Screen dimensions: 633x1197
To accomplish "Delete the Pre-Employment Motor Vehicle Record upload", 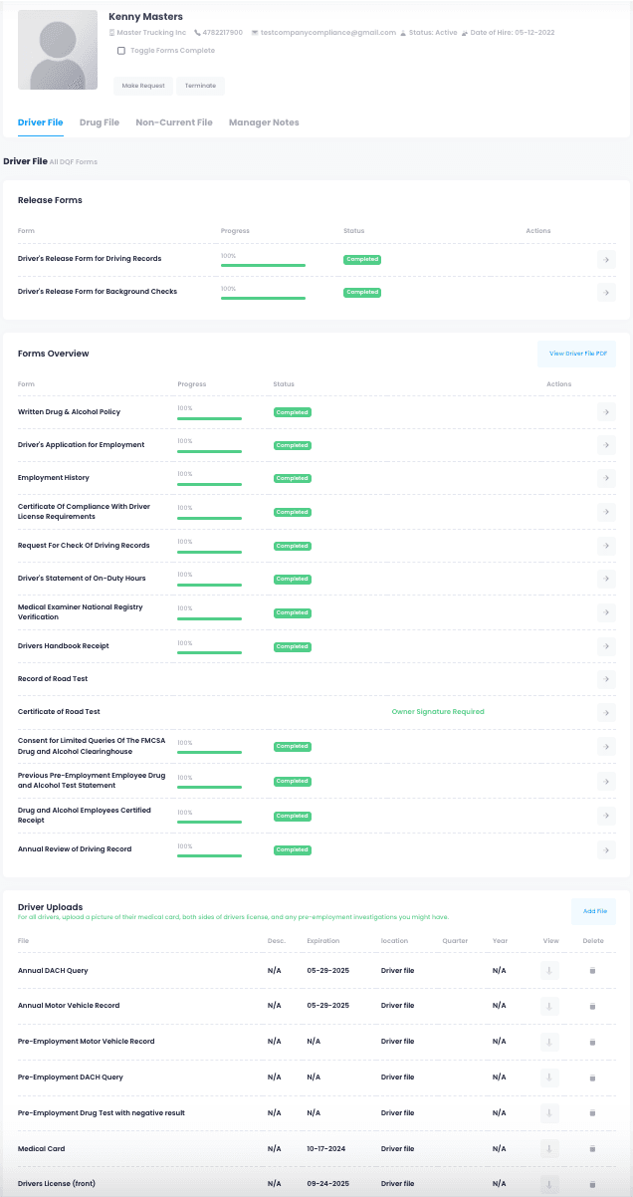I will 592,1042.
